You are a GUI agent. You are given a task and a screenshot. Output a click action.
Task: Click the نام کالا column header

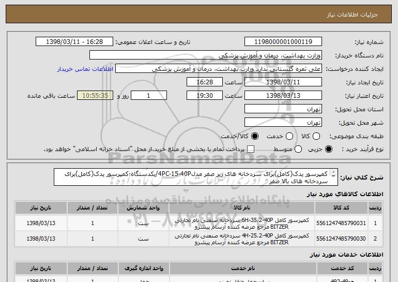coord(242,208)
